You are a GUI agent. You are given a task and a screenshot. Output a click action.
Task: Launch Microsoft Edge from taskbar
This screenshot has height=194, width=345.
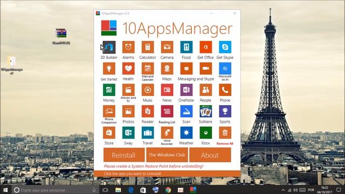[130, 190]
